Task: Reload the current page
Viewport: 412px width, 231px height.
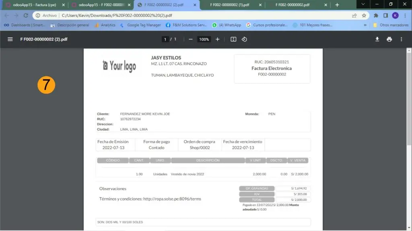Action: 26,15
